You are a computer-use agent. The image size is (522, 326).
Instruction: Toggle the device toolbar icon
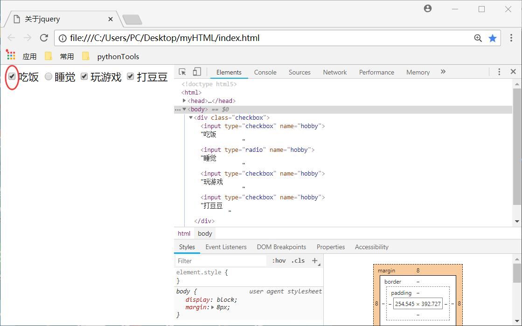pyautogui.click(x=197, y=72)
